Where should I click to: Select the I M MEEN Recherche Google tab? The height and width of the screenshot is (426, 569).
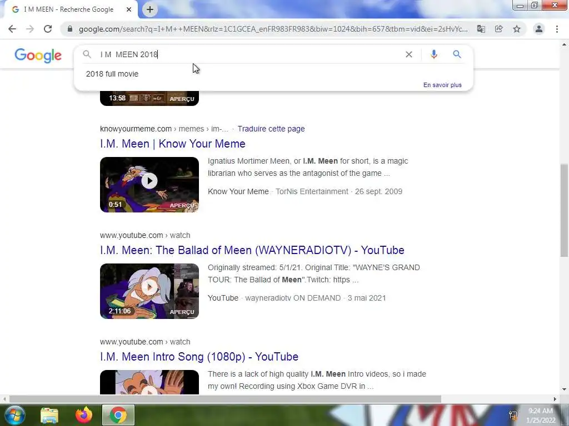tap(68, 9)
